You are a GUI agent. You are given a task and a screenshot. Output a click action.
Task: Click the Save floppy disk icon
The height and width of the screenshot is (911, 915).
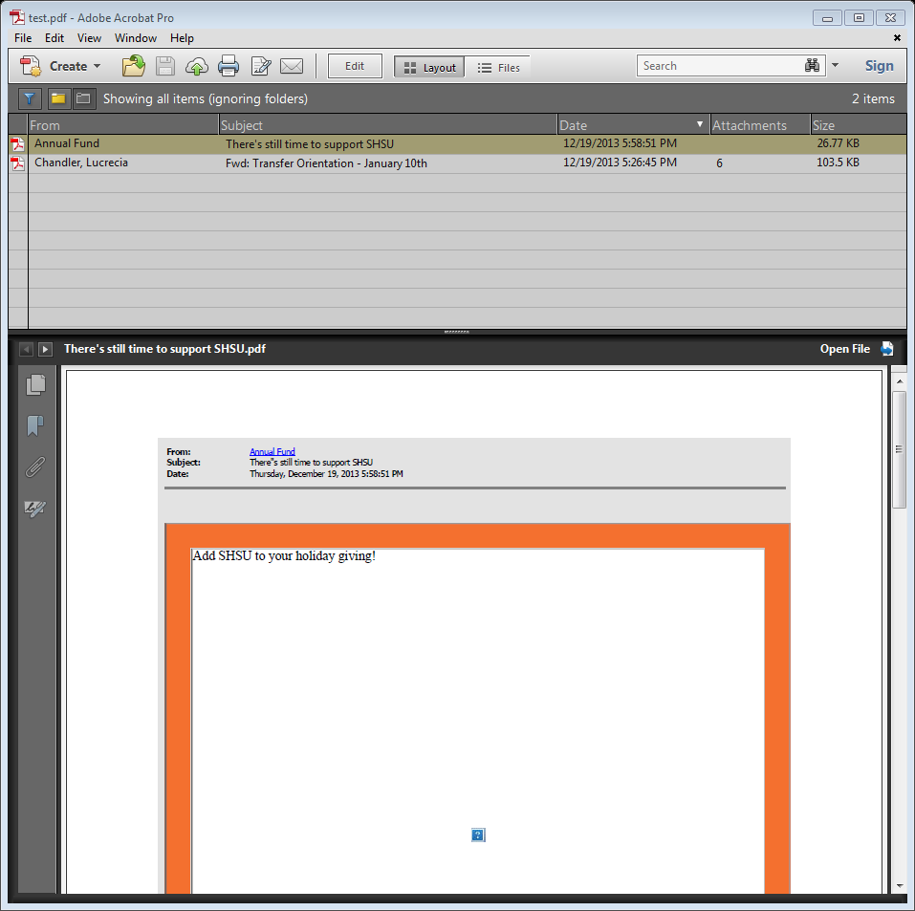[165, 66]
